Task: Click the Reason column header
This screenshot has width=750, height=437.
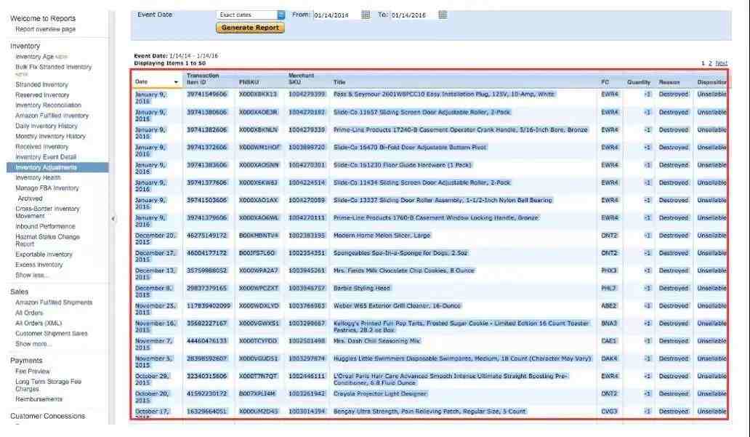Action: [x=669, y=82]
